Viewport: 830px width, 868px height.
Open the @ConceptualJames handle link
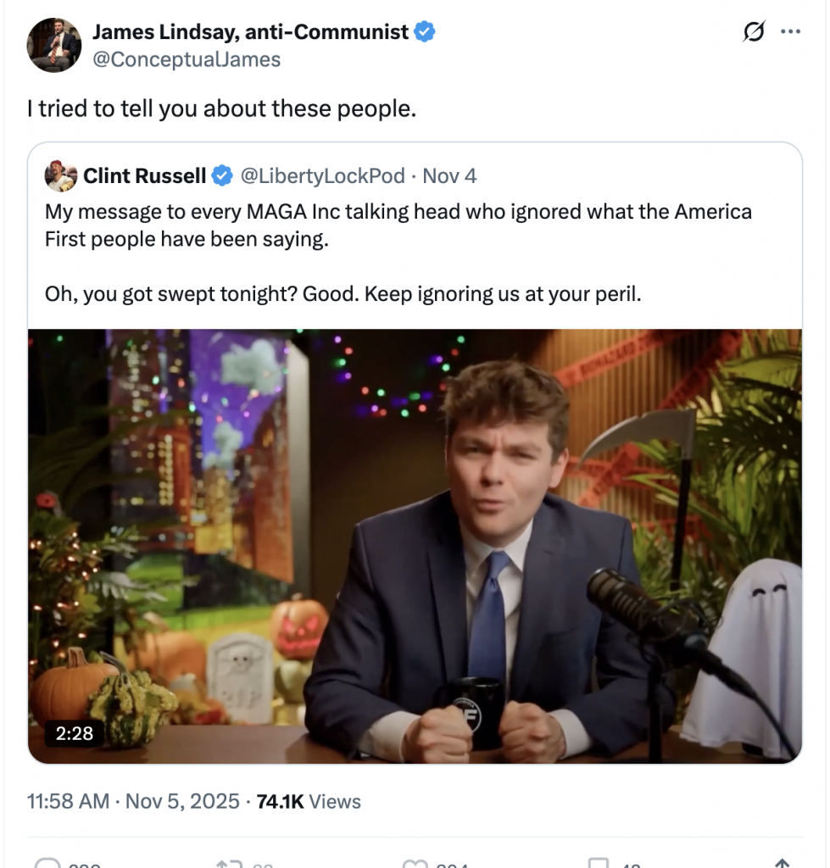coord(186,59)
